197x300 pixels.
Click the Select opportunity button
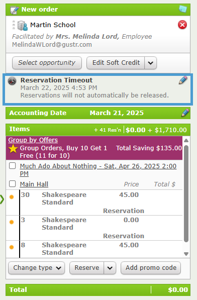pos(47,63)
